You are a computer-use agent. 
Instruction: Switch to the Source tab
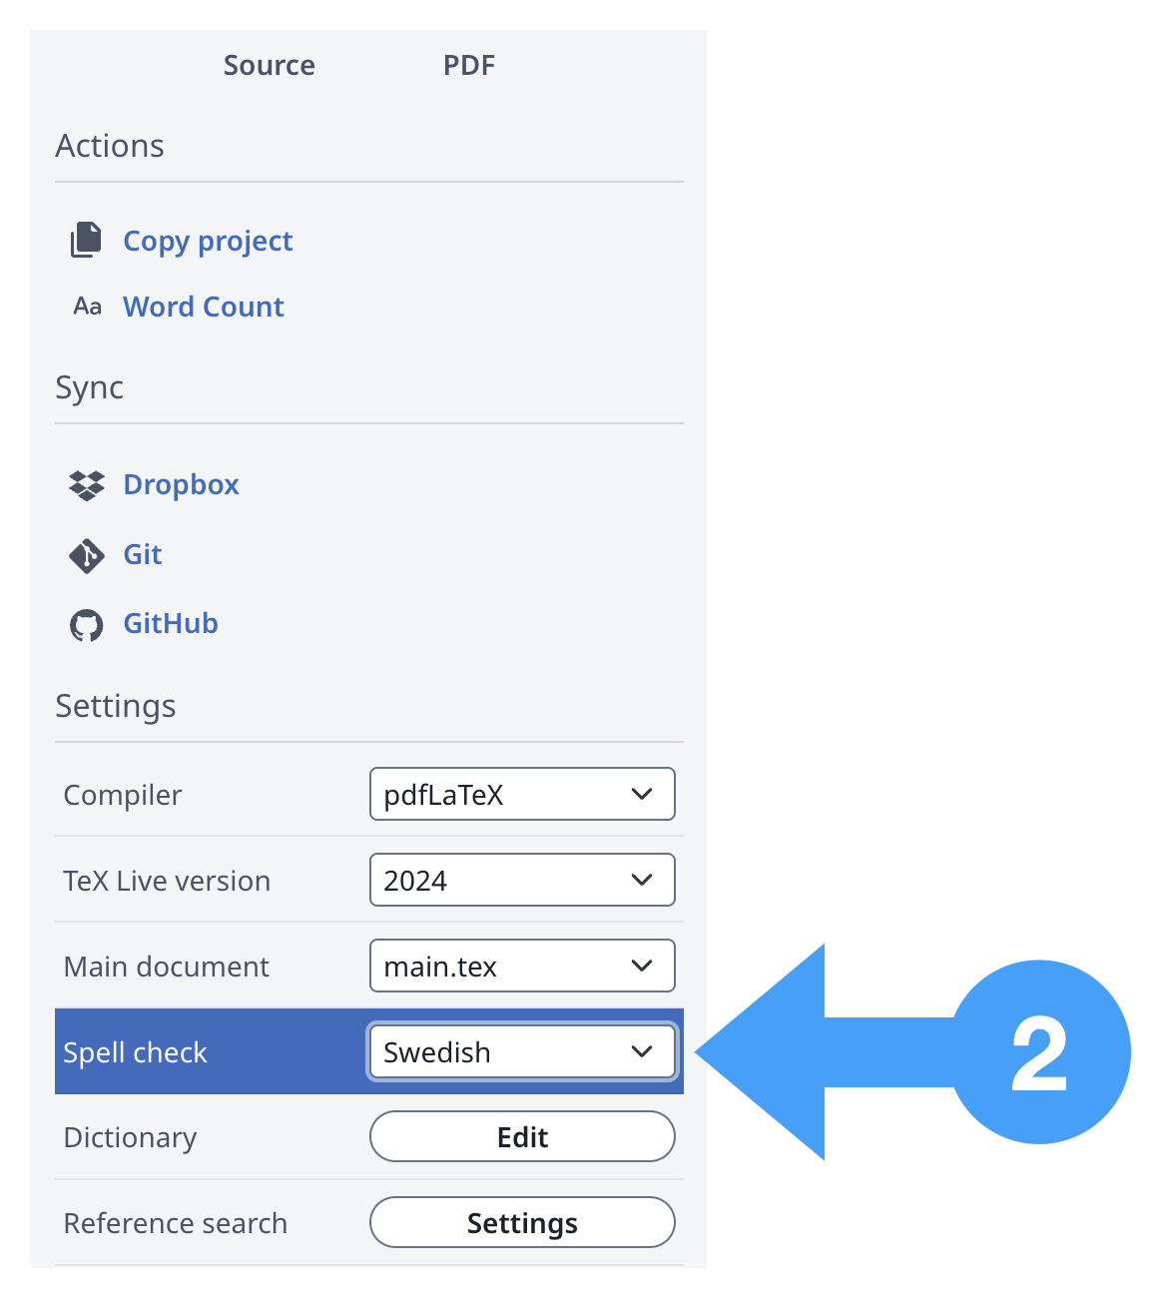click(270, 66)
